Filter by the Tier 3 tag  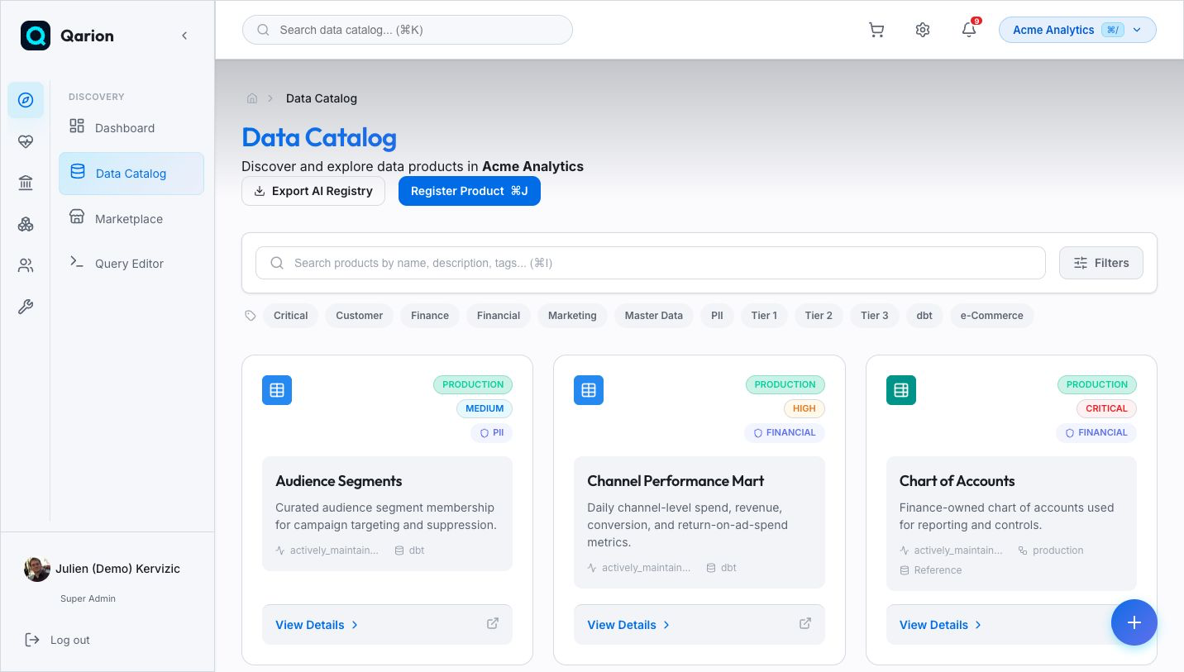(x=874, y=316)
